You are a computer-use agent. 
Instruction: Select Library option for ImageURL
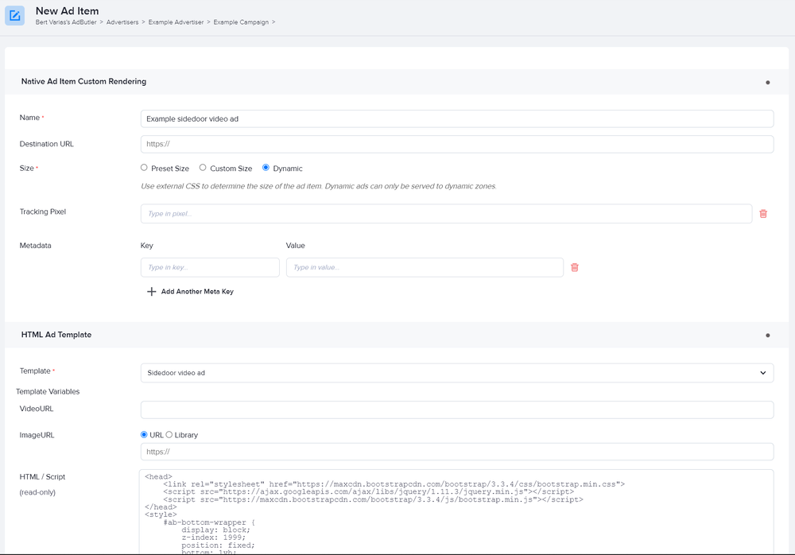tap(169, 435)
